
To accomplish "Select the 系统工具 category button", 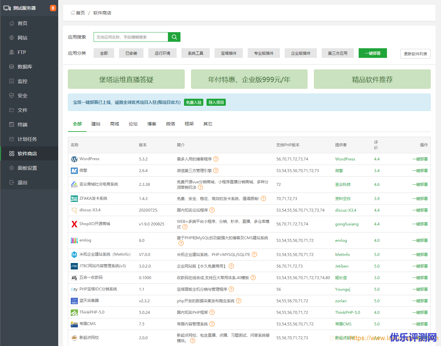I will [196, 53].
